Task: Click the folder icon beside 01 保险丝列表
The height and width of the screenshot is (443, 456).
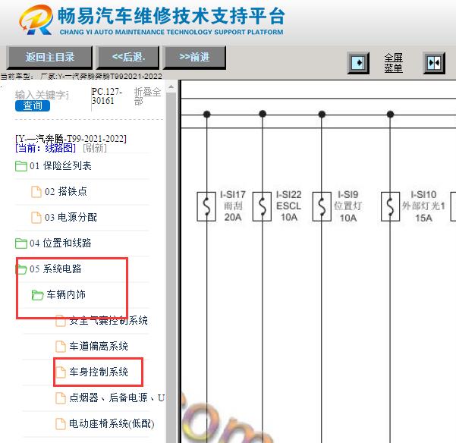Action: coord(21,166)
